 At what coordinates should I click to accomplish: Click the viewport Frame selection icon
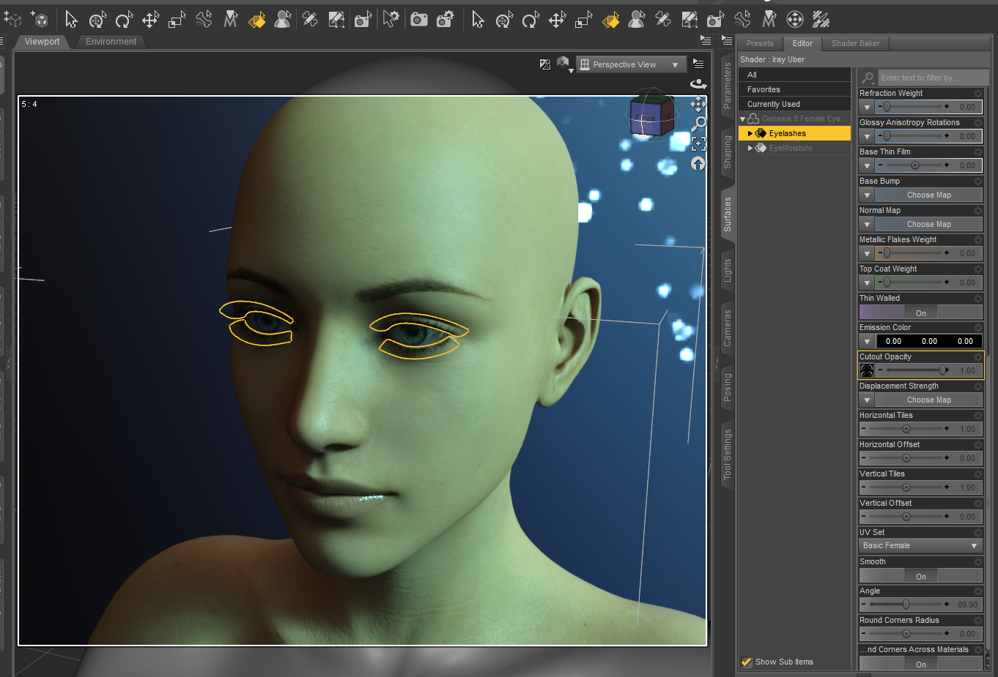(x=698, y=144)
